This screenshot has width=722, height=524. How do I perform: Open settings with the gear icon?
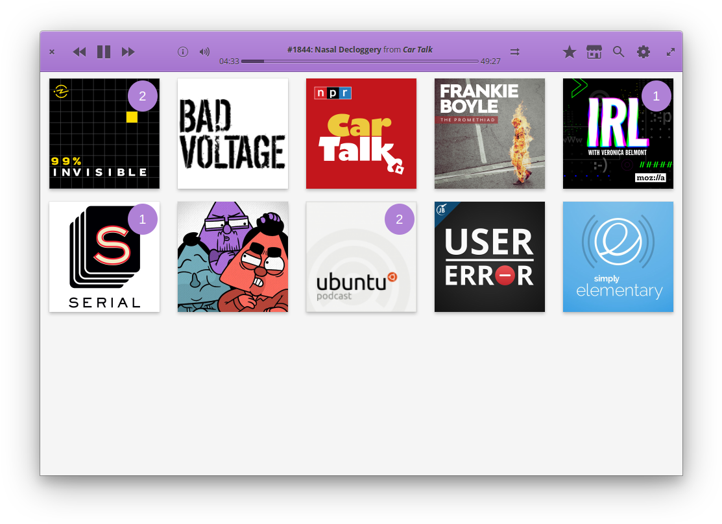644,52
